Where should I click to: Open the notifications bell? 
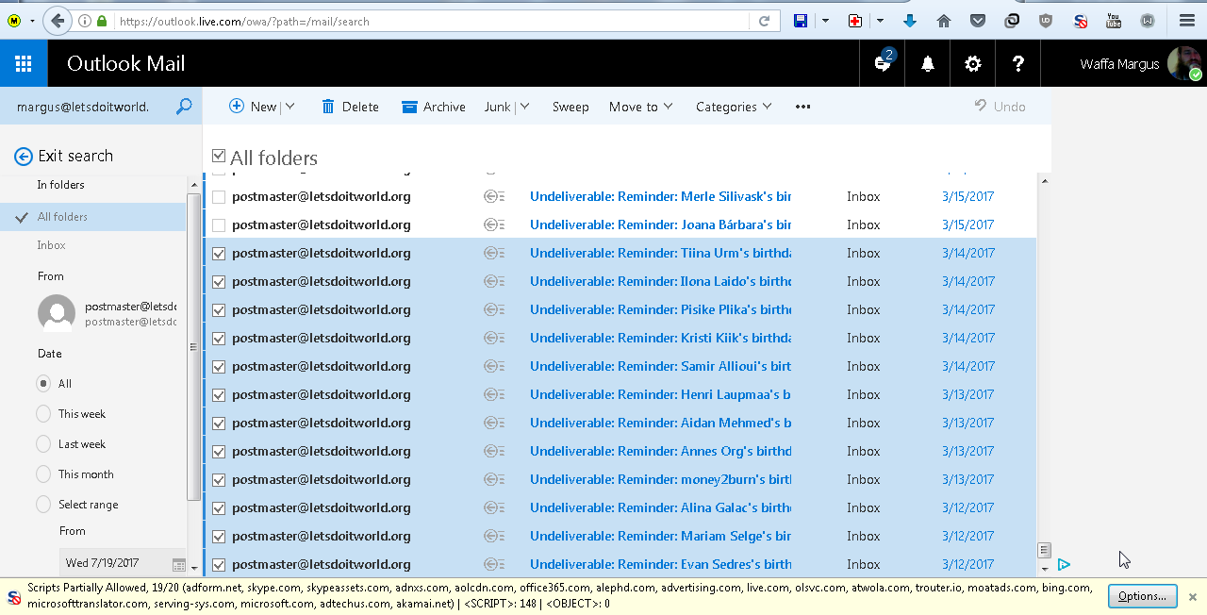click(x=928, y=64)
